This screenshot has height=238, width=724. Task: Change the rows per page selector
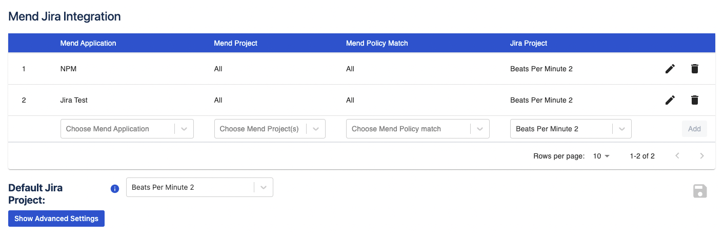coord(601,156)
